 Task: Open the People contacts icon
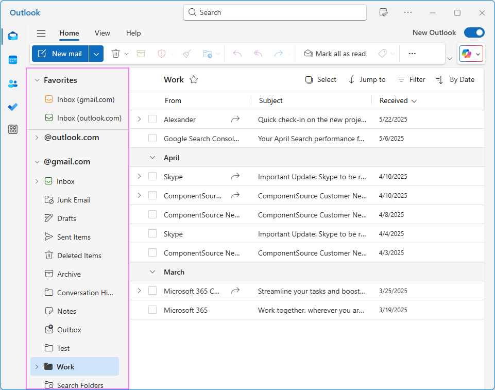point(13,83)
